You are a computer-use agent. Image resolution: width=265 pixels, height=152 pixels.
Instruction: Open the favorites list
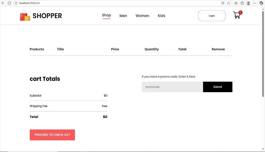click(236, 3)
